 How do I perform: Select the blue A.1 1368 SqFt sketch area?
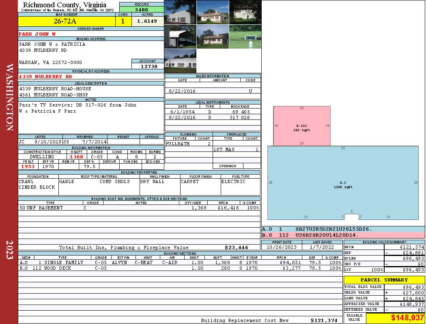(x=343, y=183)
